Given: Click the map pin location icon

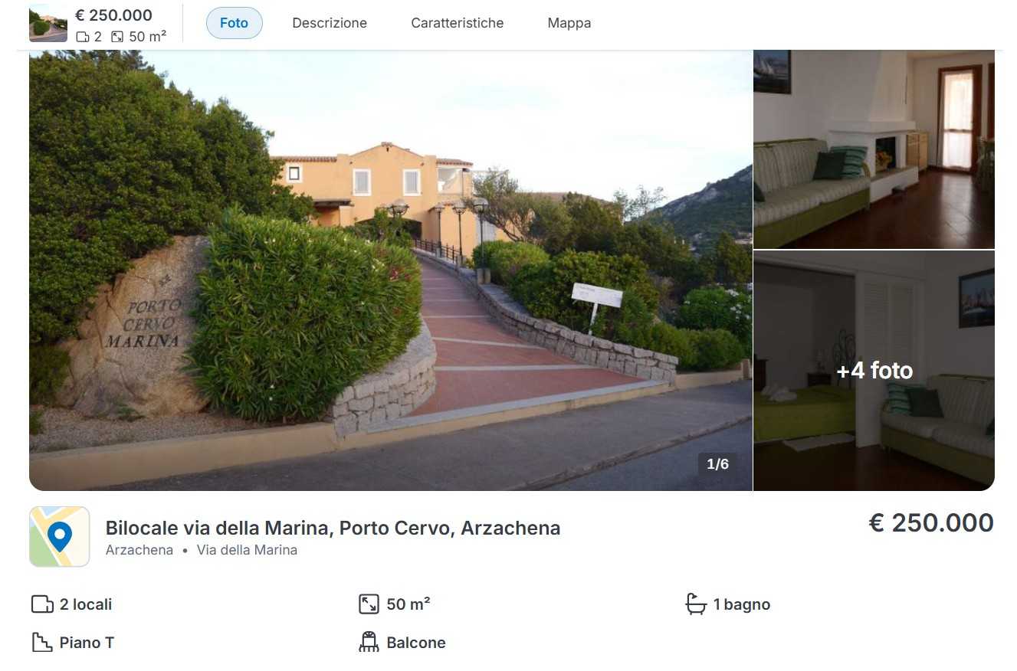Looking at the screenshot, I should click(x=59, y=536).
